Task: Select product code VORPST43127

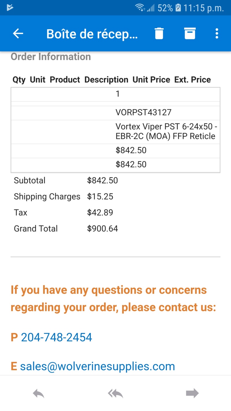Action: point(144,112)
